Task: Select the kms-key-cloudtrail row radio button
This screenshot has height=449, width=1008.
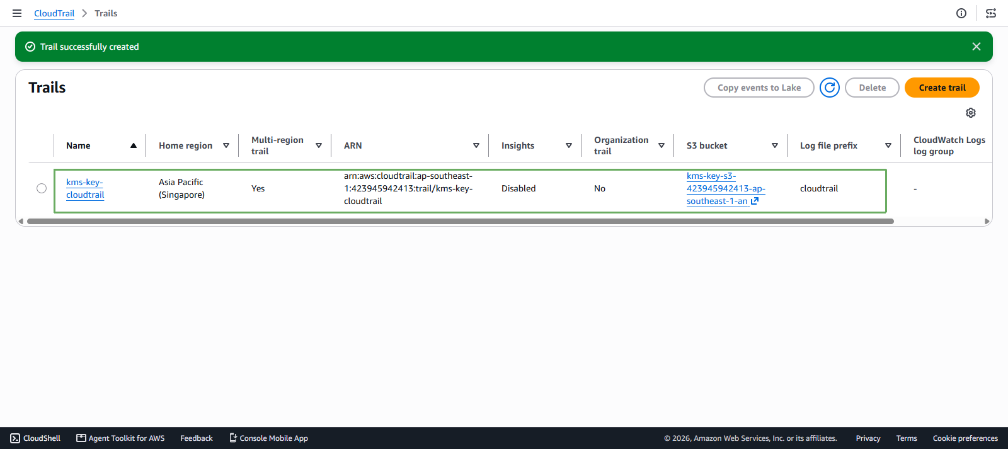Action: point(42,188)
